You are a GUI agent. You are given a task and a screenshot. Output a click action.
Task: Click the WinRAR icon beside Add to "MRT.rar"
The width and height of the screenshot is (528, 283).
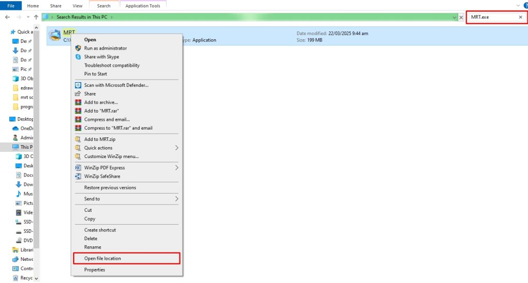click(78, 111)
